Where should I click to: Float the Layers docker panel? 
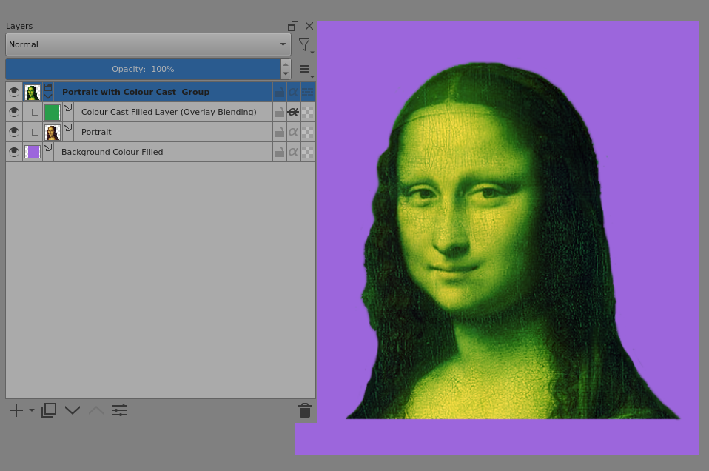[293, 26]
